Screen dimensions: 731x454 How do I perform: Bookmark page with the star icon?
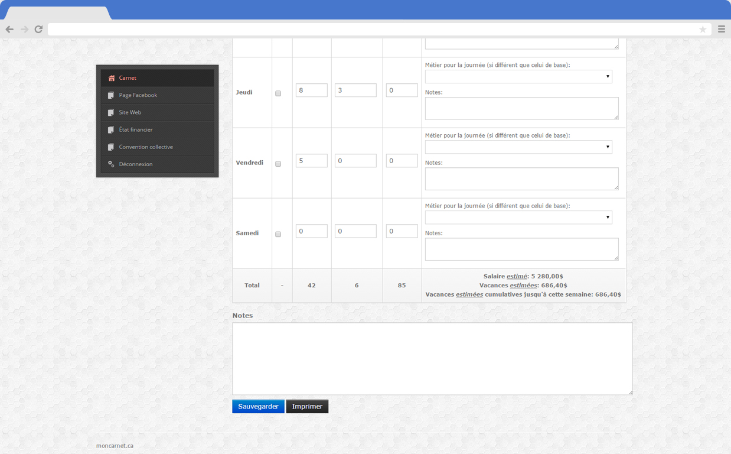703,30
